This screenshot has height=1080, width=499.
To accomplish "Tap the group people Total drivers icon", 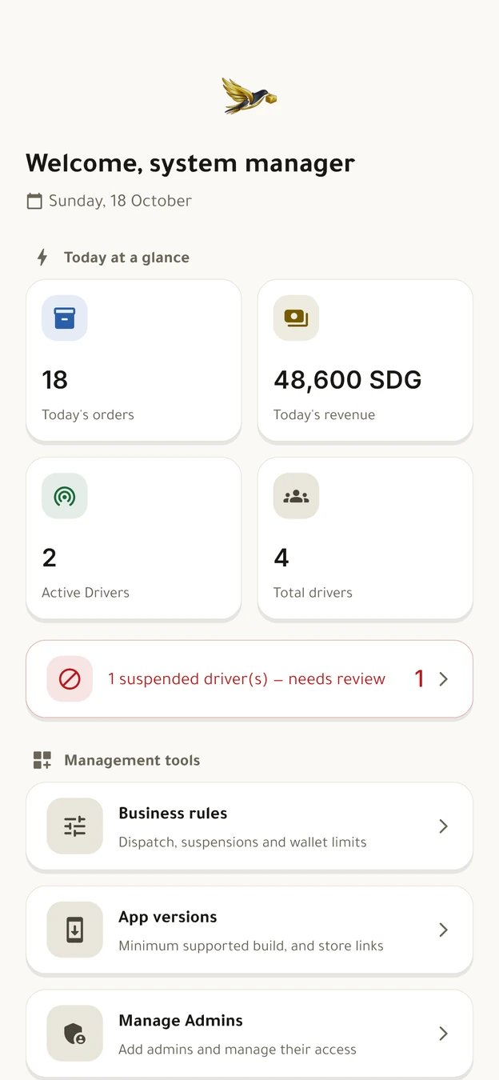I will point(296,496).
